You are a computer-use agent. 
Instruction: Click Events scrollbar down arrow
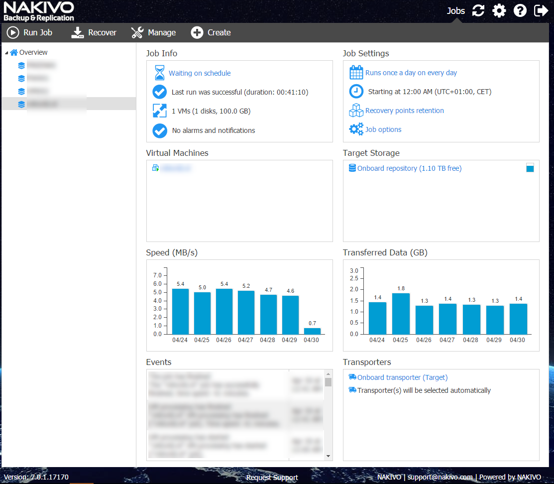point(328,456)
